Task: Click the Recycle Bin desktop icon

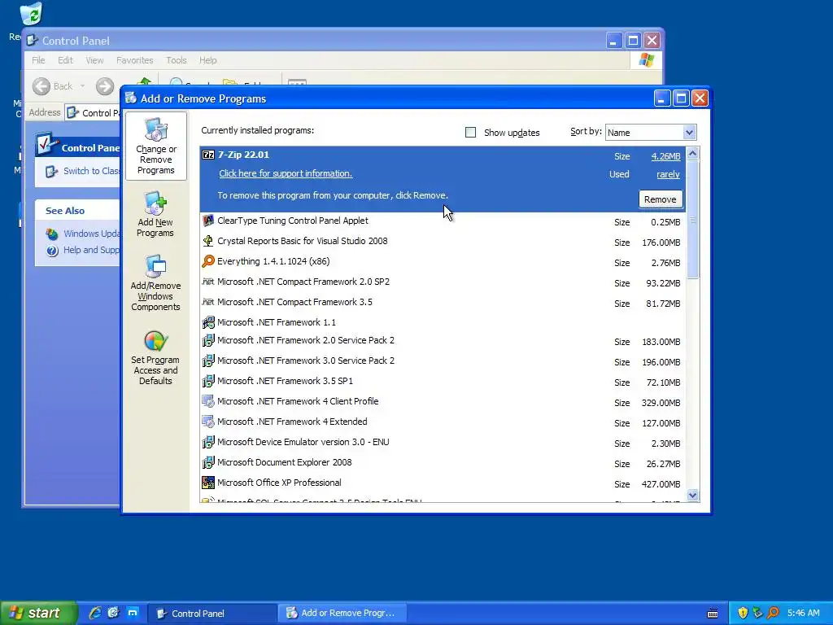Action: pos(32,14)
